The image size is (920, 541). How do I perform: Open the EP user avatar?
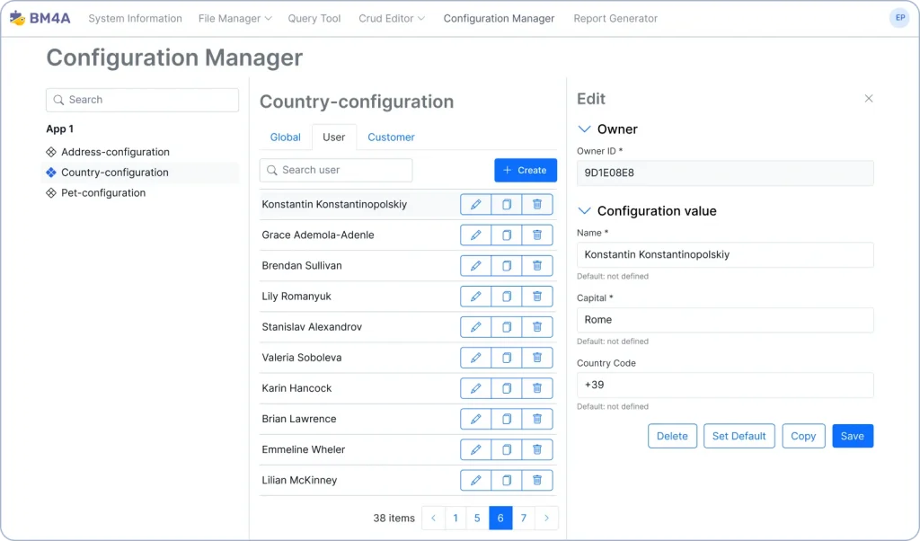(899, 18)
